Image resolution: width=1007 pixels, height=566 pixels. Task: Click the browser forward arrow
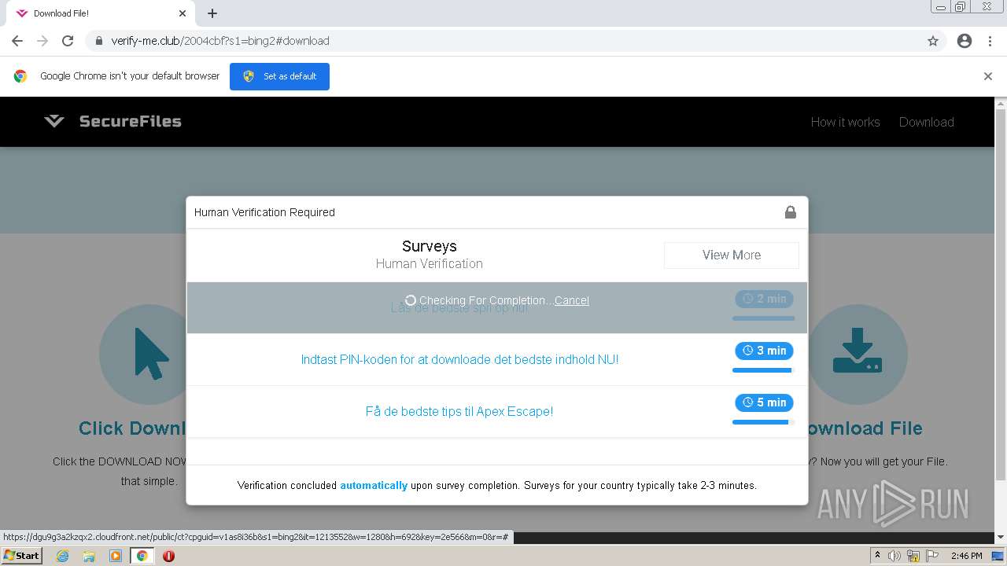coord(42,41)
